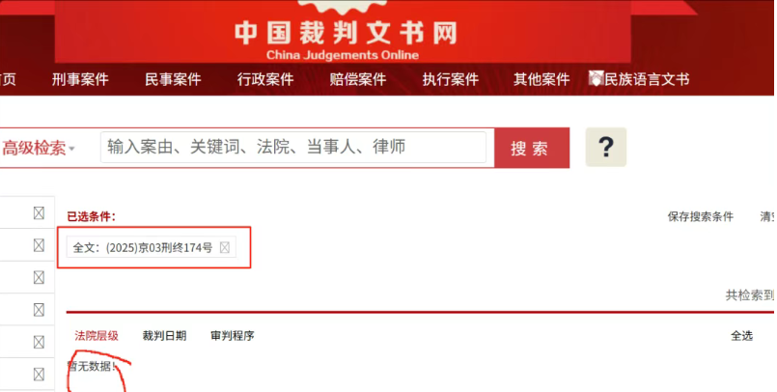Sort results by 法院层级
Screen dimensions: 777x392
coord(97,335)
